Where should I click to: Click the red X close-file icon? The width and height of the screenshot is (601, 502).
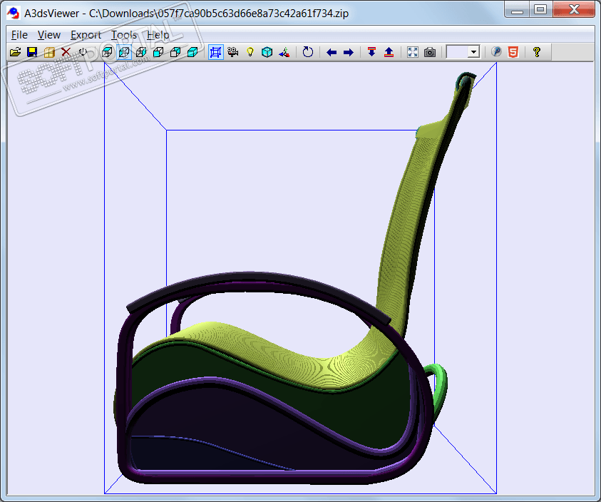click(66, 52)
